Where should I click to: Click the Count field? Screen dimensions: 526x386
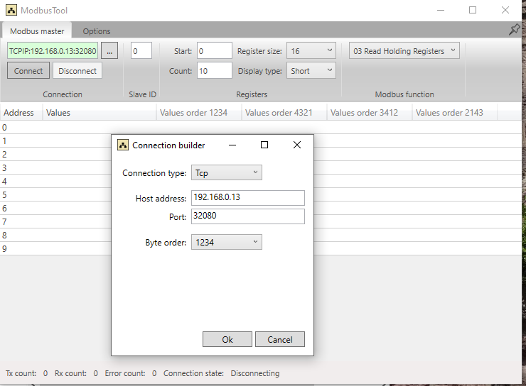pos(215,71)
